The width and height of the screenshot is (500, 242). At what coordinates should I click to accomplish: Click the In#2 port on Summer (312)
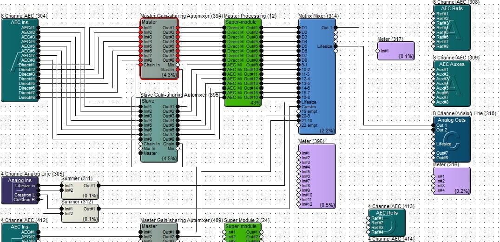pos(61,213)
